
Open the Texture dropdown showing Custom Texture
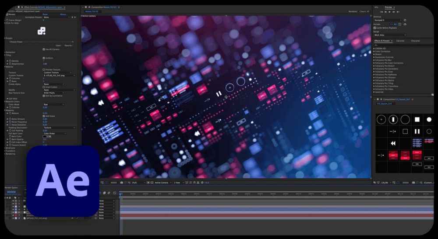tap(57, 73)
